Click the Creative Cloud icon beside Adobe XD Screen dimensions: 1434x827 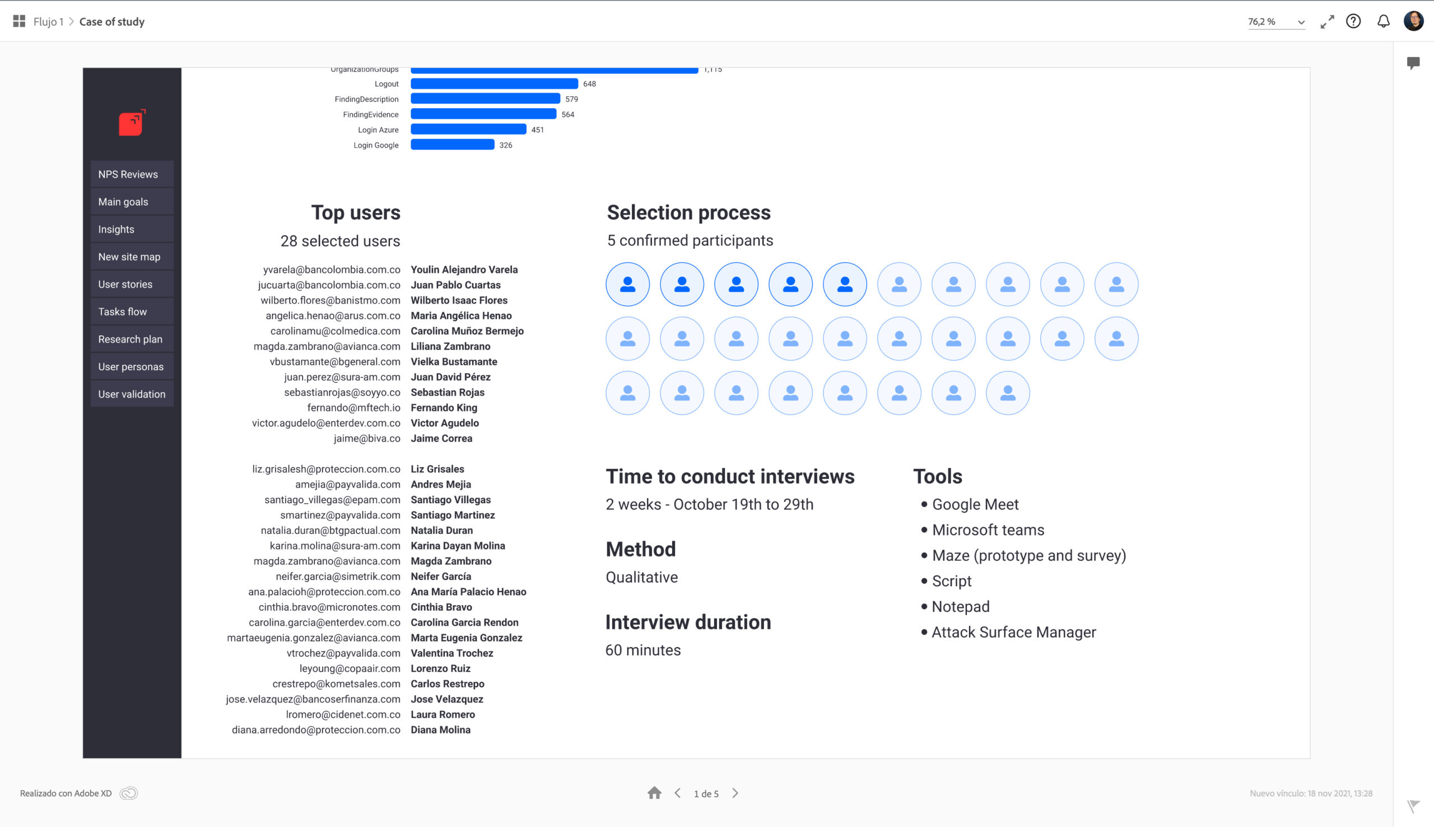point(129,793)
